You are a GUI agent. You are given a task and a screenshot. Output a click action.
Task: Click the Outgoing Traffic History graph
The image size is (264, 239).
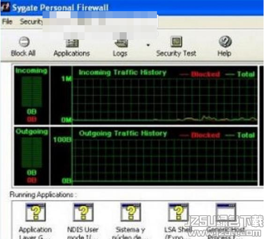tap(165, 161)
